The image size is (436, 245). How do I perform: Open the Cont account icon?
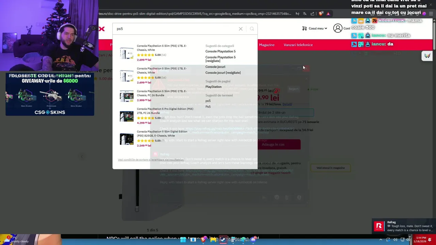click(x=338, y=28)
